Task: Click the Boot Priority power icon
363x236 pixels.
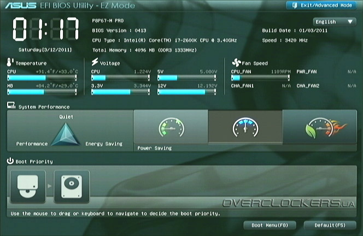Action: point(10,161)
